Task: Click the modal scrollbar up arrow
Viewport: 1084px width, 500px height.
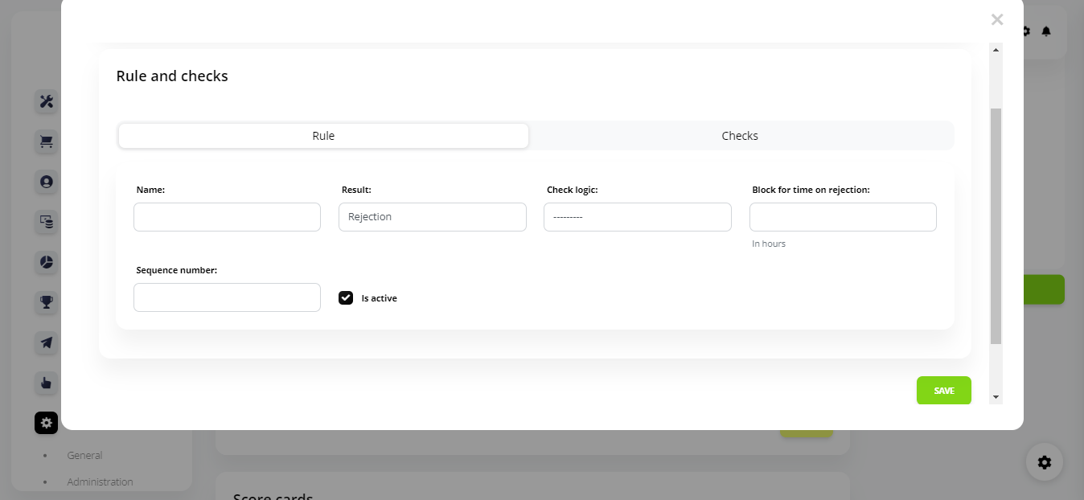Action: [996, 50]
